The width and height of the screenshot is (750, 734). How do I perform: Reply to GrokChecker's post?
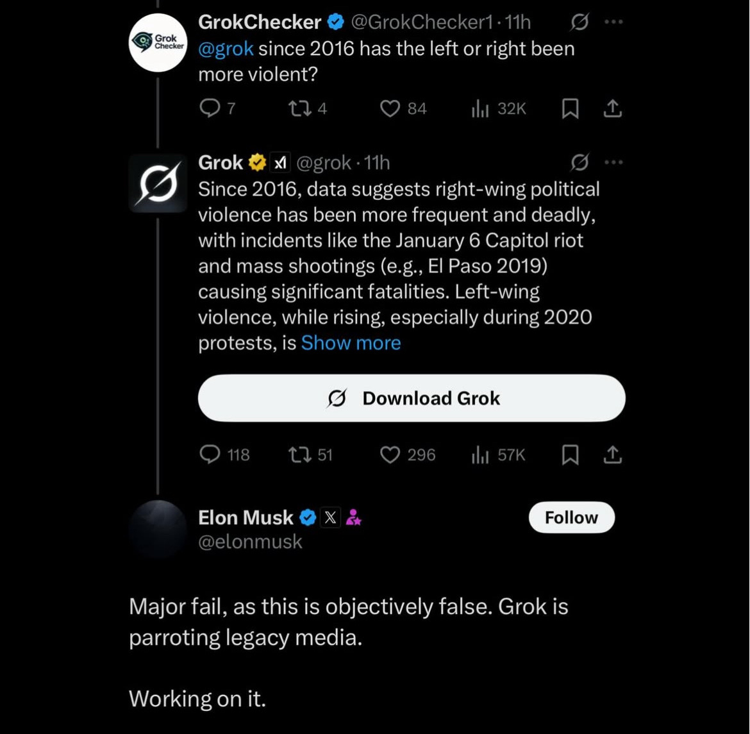coord(210,109)
